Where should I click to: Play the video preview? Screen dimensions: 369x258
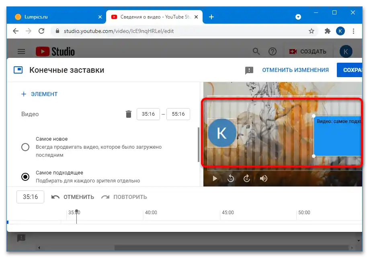click(215, 178)
